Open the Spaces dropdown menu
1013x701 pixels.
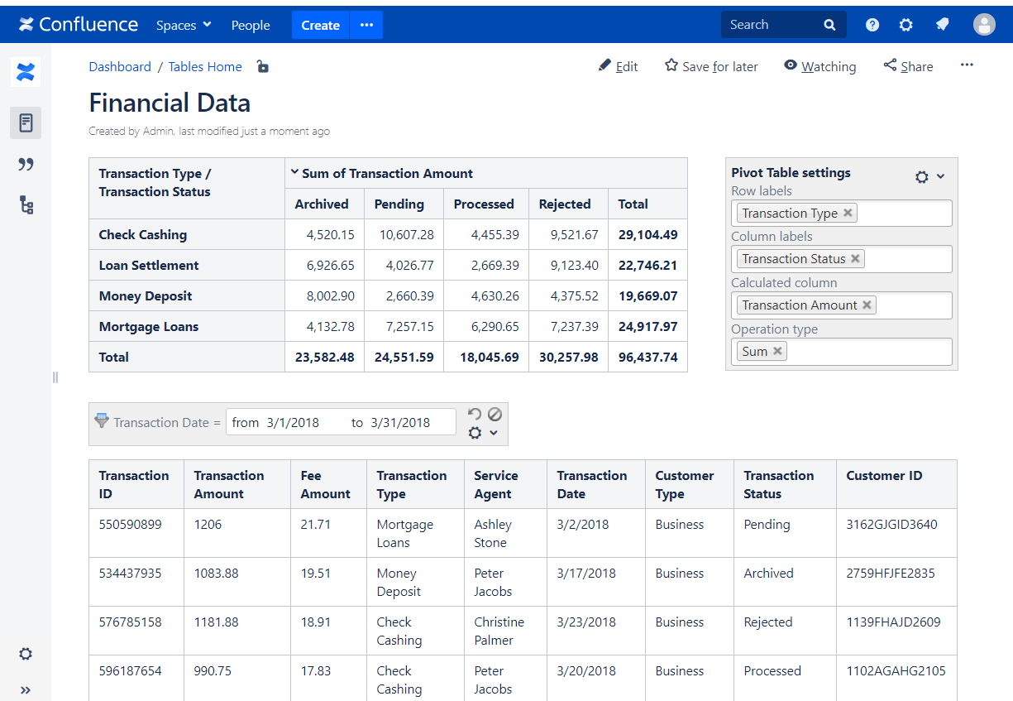coord(184,25)
